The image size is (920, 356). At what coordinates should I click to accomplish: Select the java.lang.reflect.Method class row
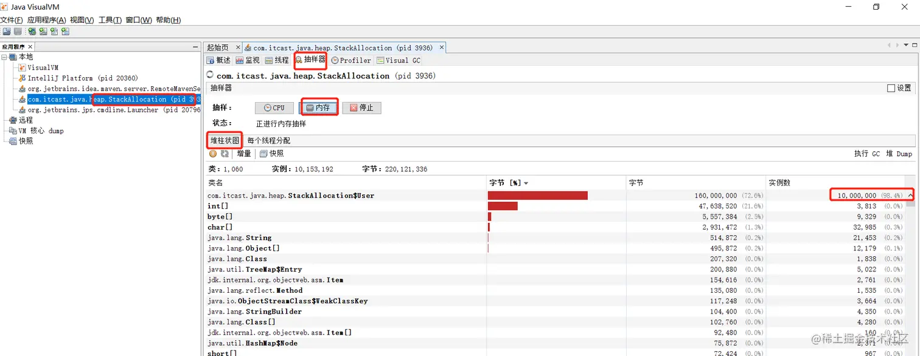tap(556, 290)
